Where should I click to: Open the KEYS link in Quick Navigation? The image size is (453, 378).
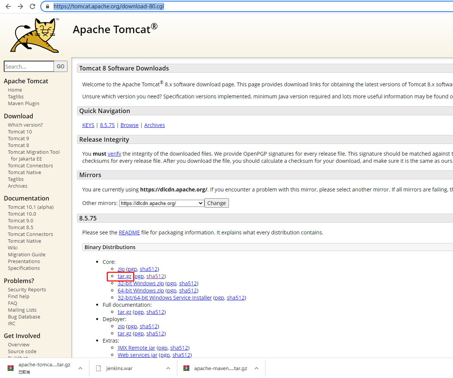pyautogui.click(x=88, y=125)
